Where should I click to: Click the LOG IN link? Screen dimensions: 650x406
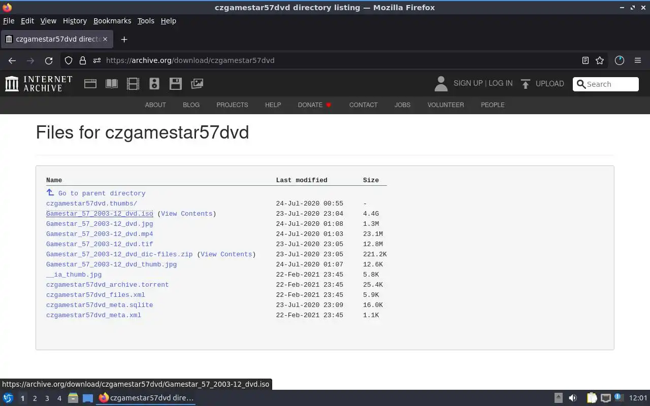pyautogui.click(x=501, y=83)
